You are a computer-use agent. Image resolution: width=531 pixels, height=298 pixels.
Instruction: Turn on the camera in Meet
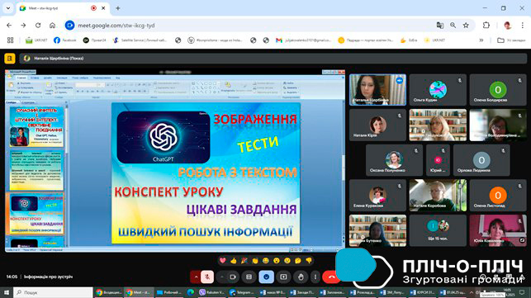[233, 277]
